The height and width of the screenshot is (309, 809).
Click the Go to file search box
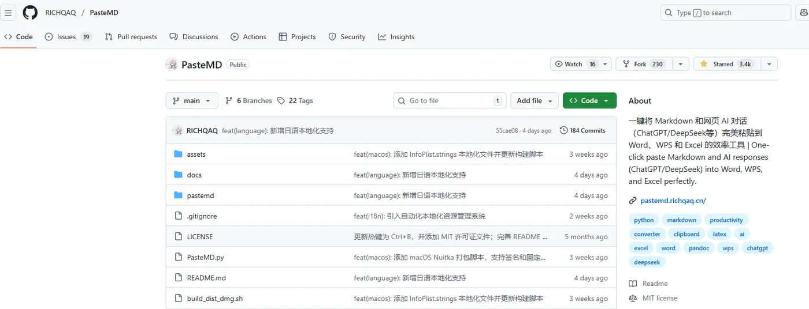450,100
